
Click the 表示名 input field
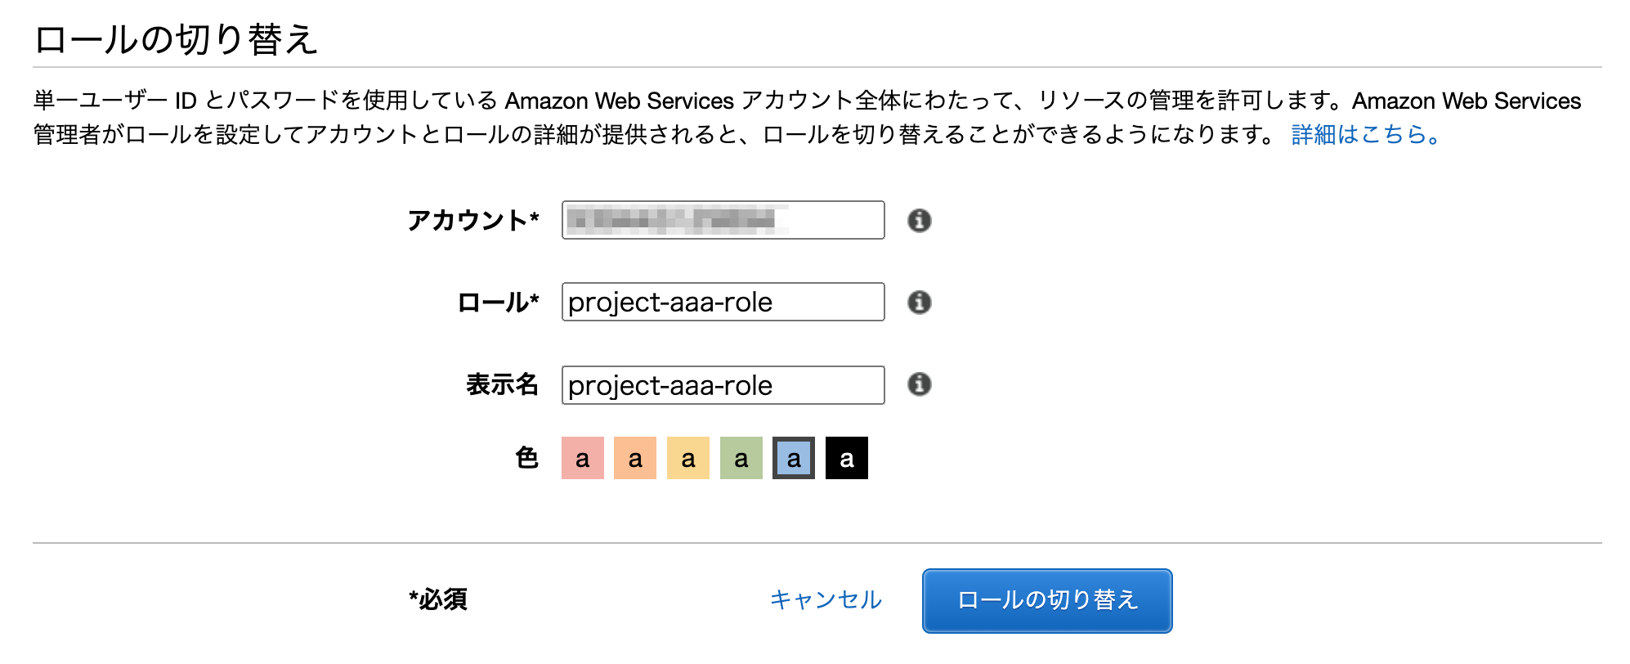pyautogui.click(x=722, y=384)
